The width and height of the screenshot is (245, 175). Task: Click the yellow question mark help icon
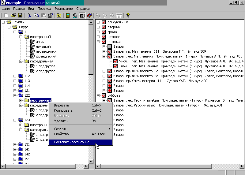click(128, 15)
